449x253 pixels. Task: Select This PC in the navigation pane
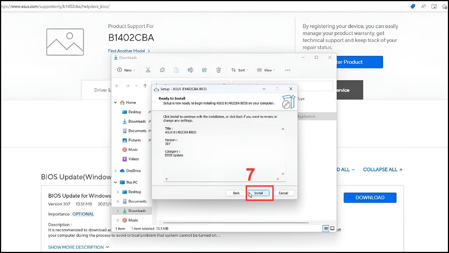[x=132, y=183]
